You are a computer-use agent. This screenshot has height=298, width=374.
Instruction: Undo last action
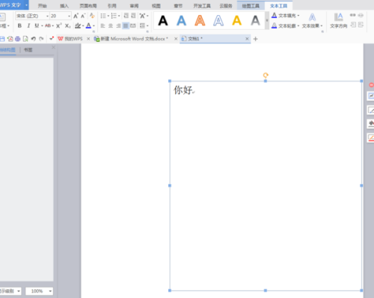(34, 39)
